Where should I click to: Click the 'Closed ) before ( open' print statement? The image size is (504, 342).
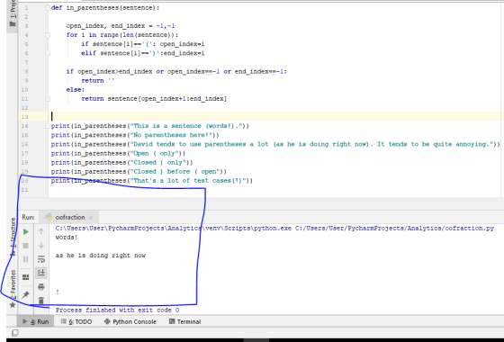139,171
